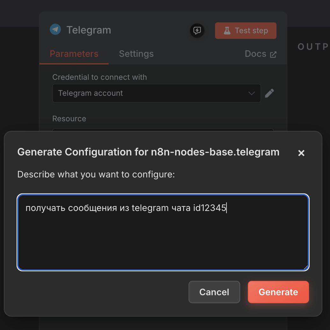330x330 pixels.
Task: Switch to the Parameters tab
Action: (74, 54)
